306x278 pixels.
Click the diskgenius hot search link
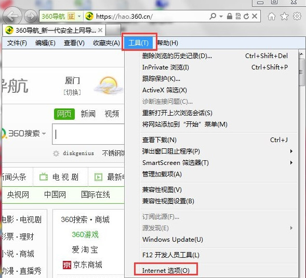tap(78, 154)
